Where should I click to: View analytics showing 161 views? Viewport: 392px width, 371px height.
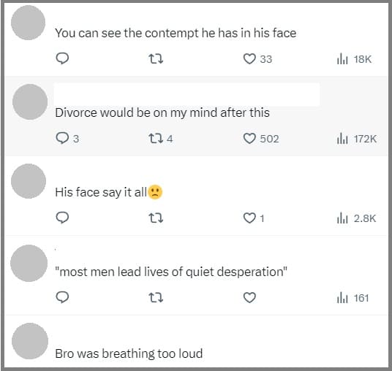(x=353, y=298)
